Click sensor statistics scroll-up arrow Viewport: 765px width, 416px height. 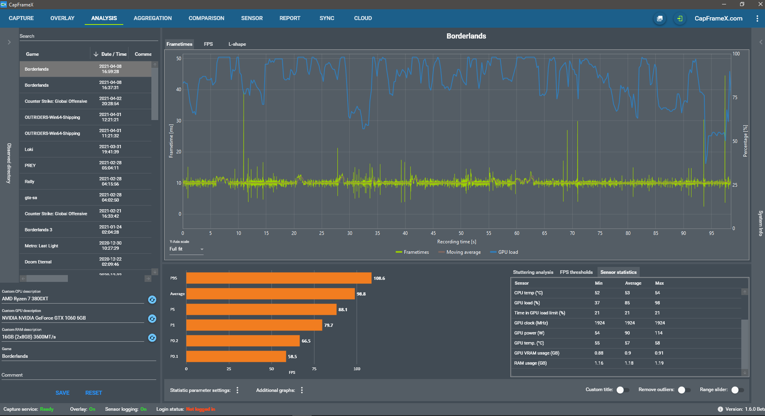pos(745,292)
